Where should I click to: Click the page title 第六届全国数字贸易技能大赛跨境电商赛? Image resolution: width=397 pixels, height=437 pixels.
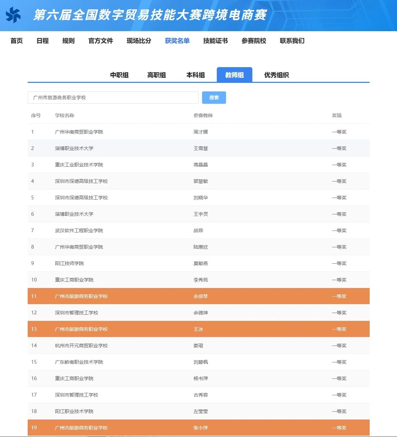(150, 15)
